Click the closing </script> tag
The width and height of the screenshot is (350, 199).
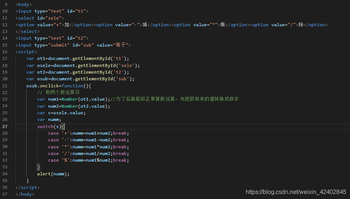pyautogui.click(x=28, y=188)
